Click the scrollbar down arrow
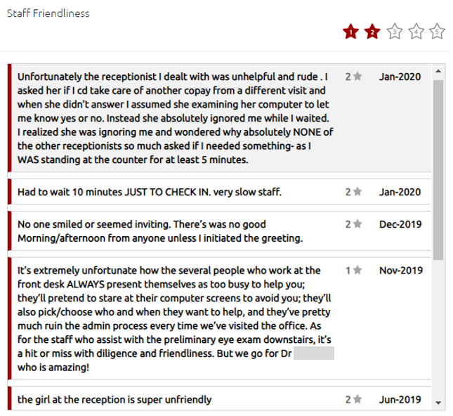The width and height of the screenshot is (453, 416). (438, 403)
